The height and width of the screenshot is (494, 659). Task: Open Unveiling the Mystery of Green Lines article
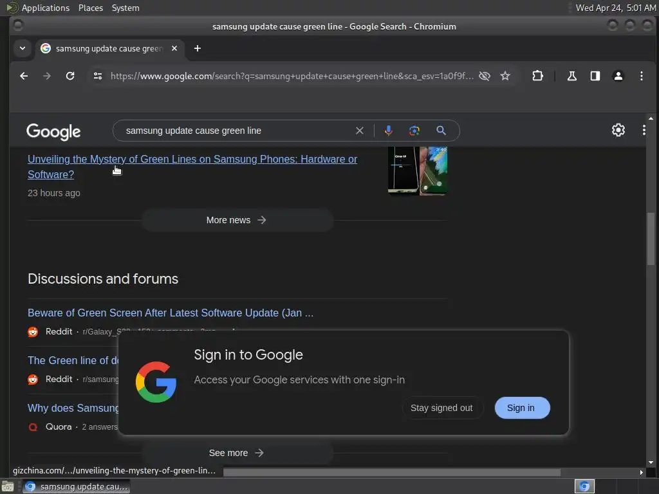click(192, 167)
